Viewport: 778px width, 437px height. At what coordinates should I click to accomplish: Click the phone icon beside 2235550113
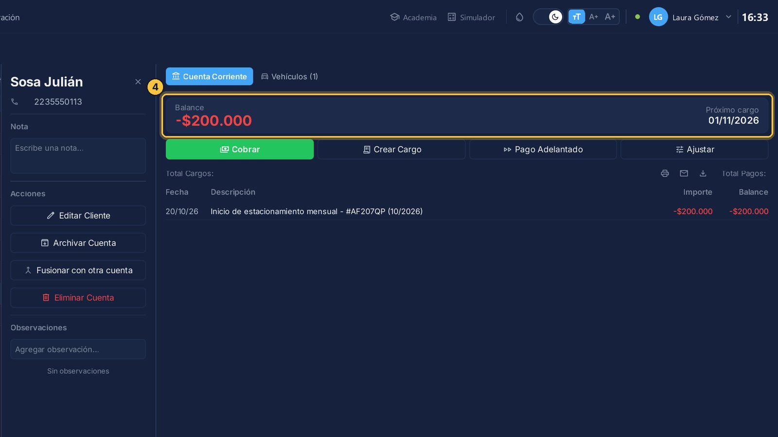15,102
